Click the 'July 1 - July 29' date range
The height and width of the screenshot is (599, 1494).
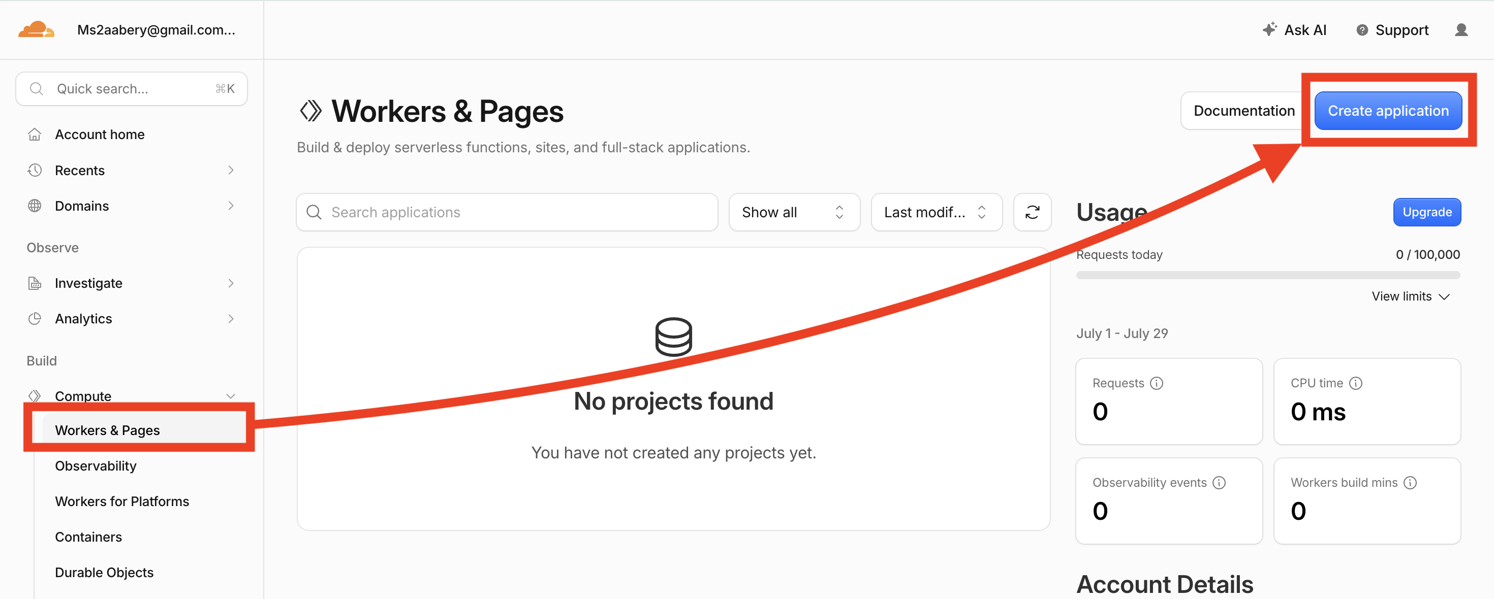[x=1122, y=333]
